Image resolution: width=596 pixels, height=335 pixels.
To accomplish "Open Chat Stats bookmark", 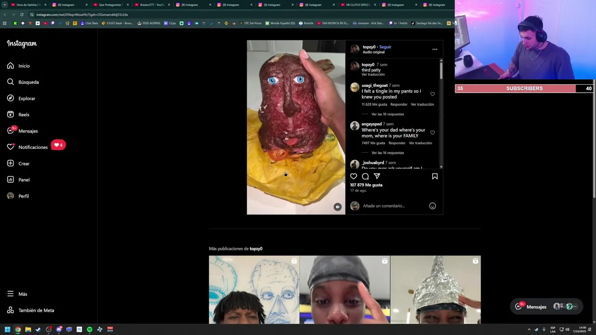I will click(89, 23).
